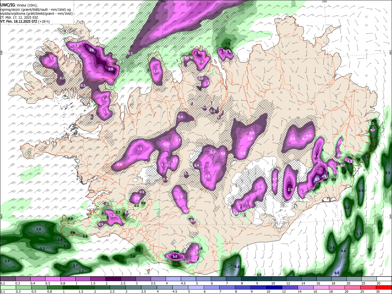Click the rain value '4.4' offshore southeast
The width and height of the screenshot is (392, 294).
(343, 251)
